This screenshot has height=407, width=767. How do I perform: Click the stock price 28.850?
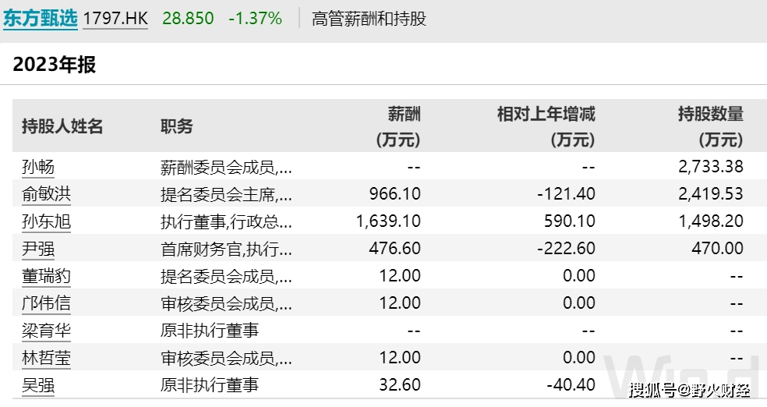(187, 18)
